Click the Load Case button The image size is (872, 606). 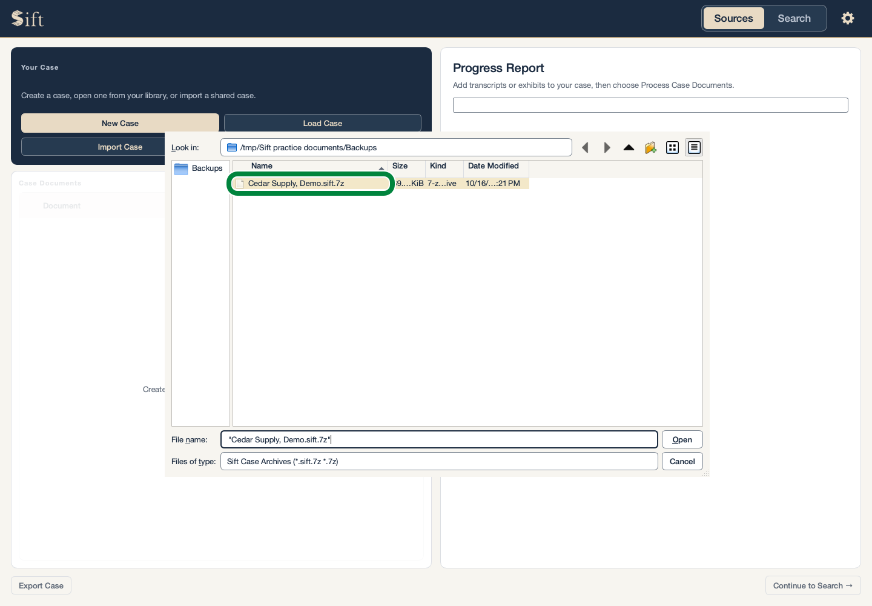coord(323,123)
